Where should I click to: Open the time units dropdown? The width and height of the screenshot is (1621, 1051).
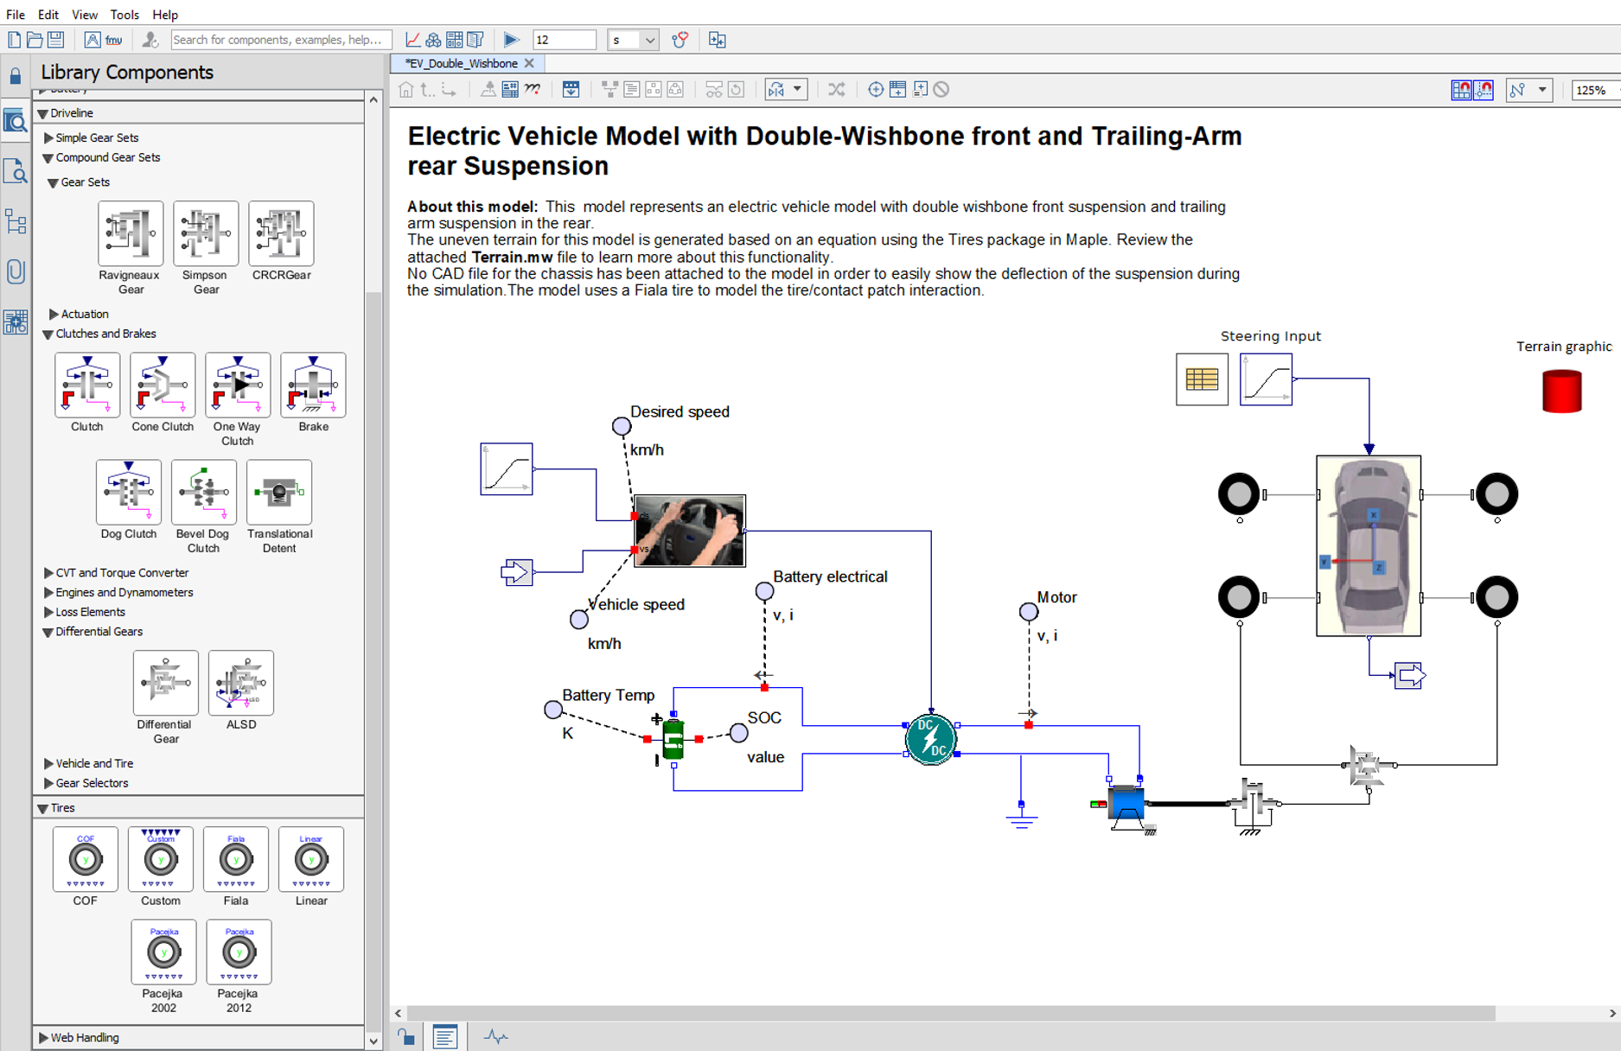[x=649, y=40]
